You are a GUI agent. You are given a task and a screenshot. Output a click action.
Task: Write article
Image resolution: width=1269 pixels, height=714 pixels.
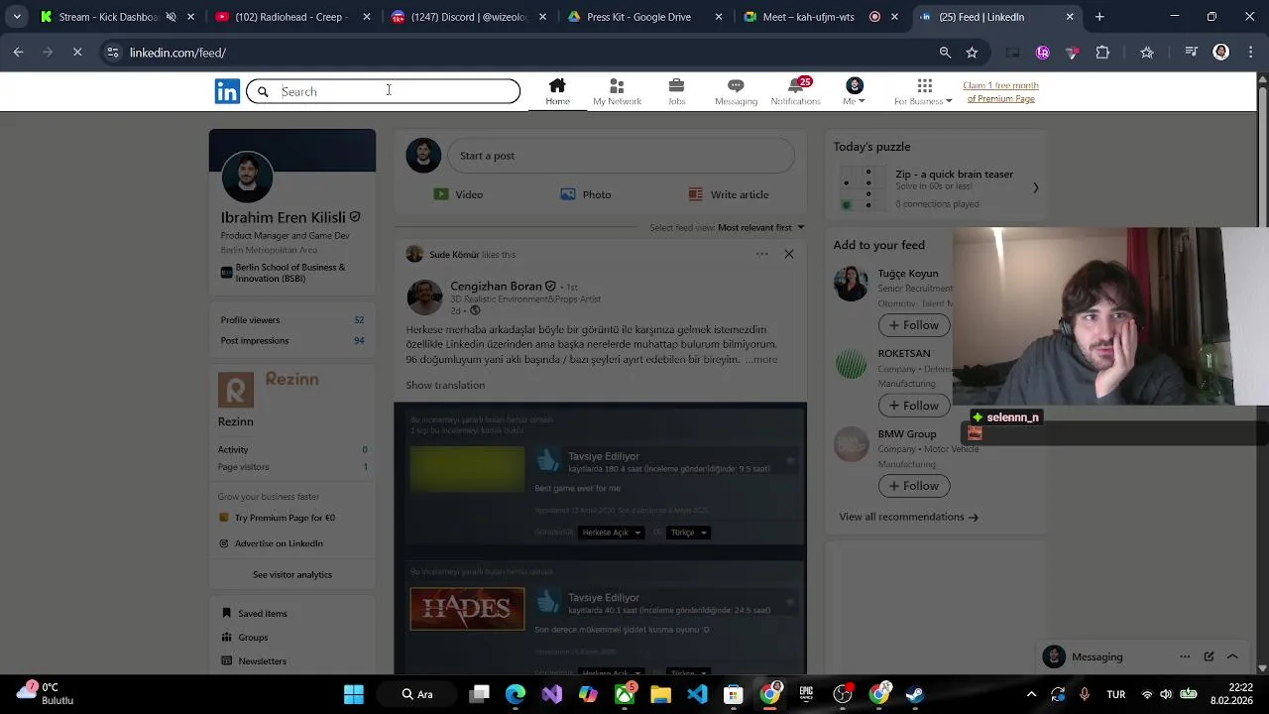pos(729,194)
